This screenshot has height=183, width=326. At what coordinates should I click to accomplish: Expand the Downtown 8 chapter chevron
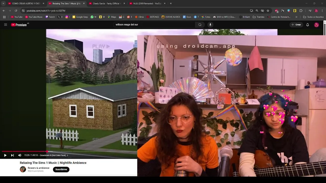pyautogui.click(x=67, y=155)
